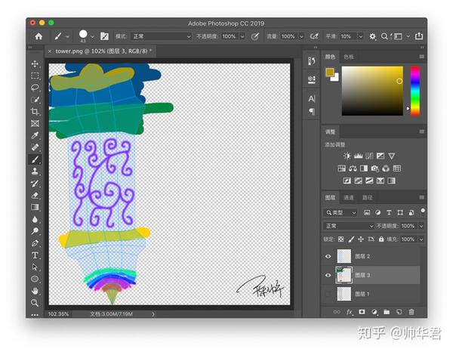Toggle lock image pixels brush icon
Viewport: 453px width, 352px height.
pos(351,239)
